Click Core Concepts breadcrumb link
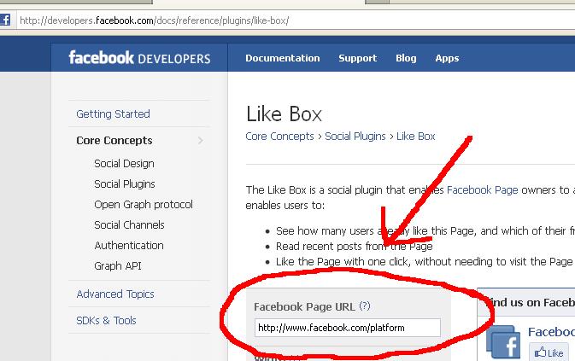The width and height of the screenshot is (575, 361). 279,137
